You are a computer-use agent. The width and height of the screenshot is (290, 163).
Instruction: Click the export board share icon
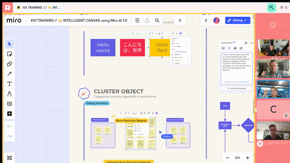tap(147, 20)
